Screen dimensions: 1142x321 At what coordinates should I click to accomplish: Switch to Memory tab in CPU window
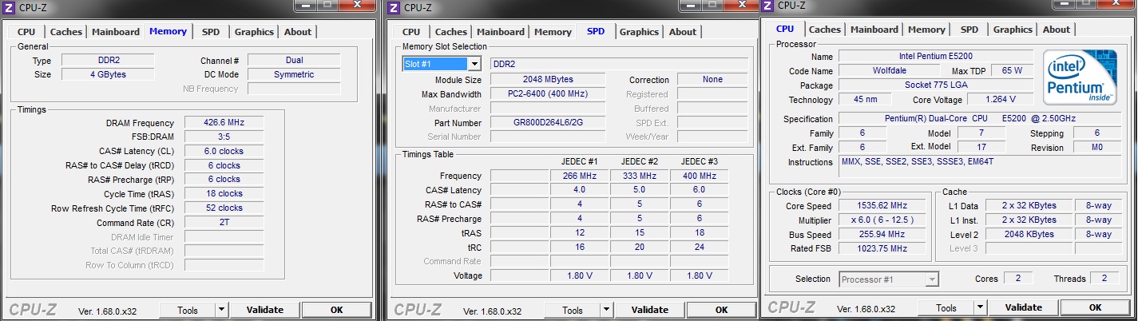pyautogui.click(x=926, y=30)
